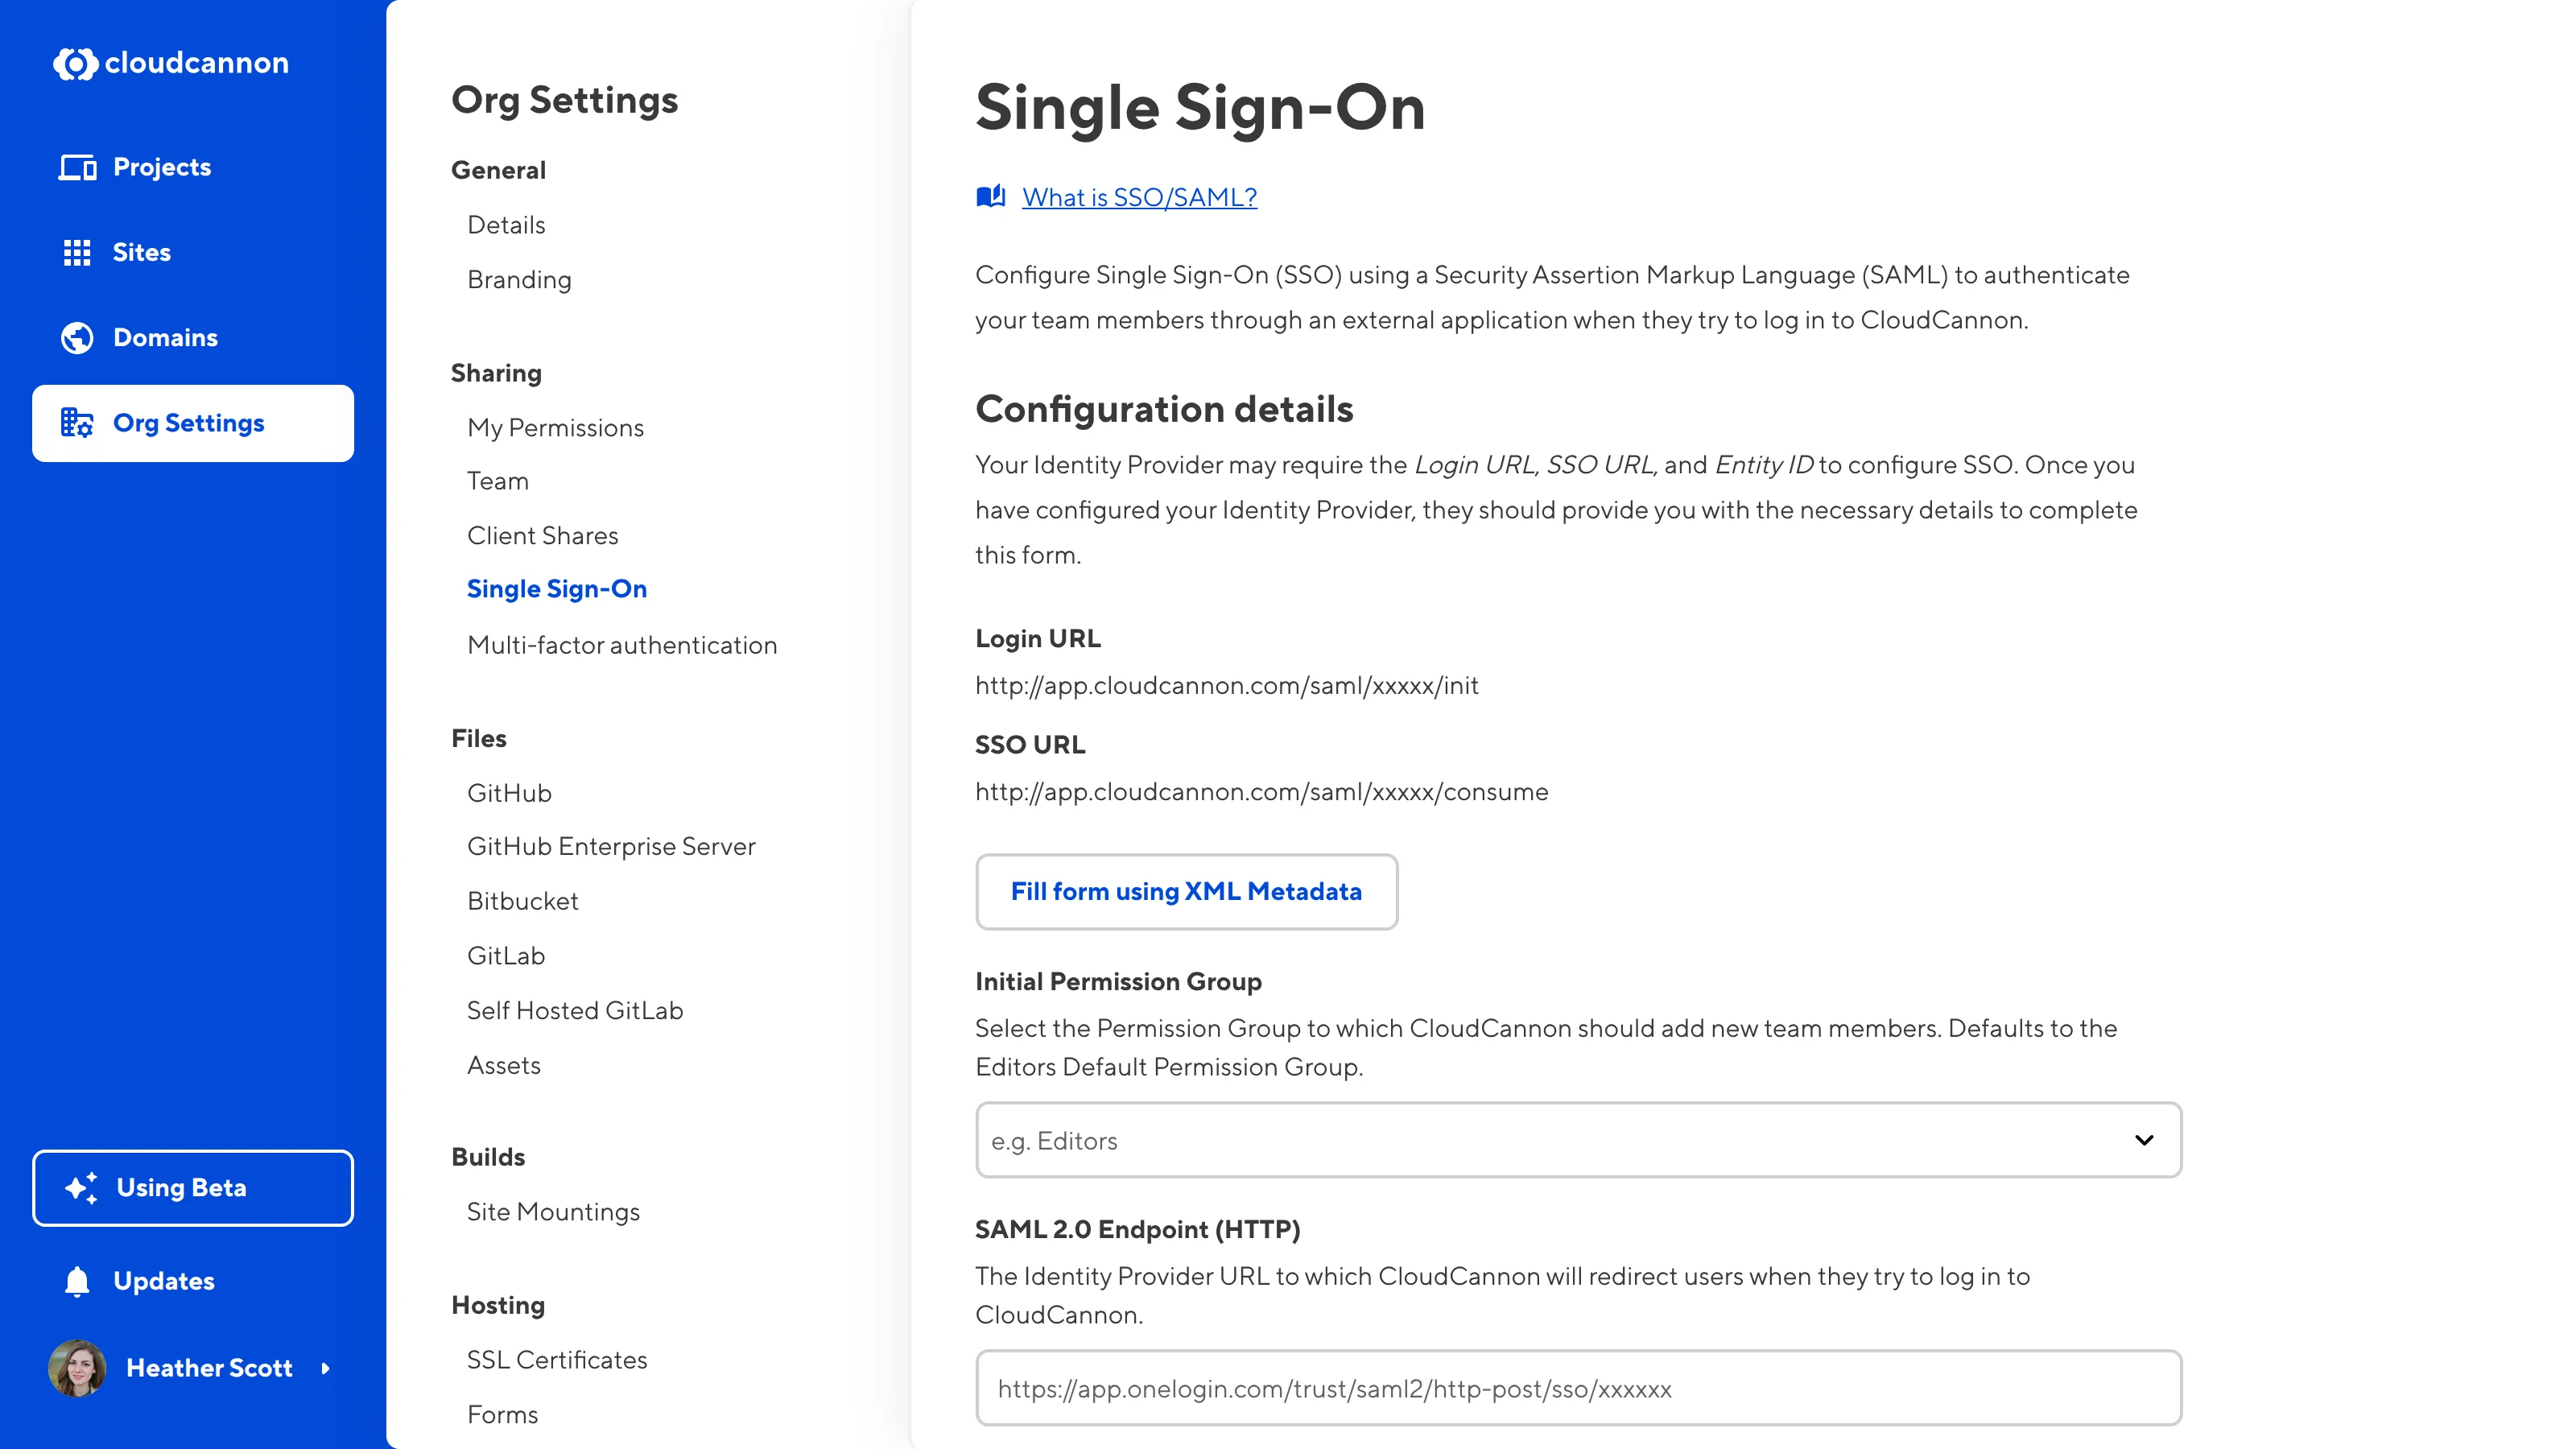
Task: Click Fill form using XML Metadata button
Action: [1186, 891]
